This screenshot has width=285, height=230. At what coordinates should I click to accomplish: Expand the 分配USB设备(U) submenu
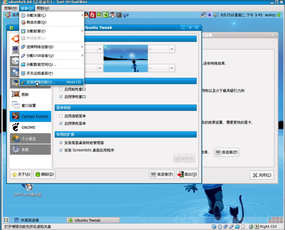click(x=52, y=55)
